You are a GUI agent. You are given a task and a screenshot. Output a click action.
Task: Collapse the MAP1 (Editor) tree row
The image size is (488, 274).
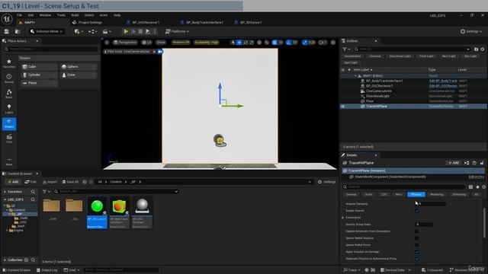click(356, 76)
